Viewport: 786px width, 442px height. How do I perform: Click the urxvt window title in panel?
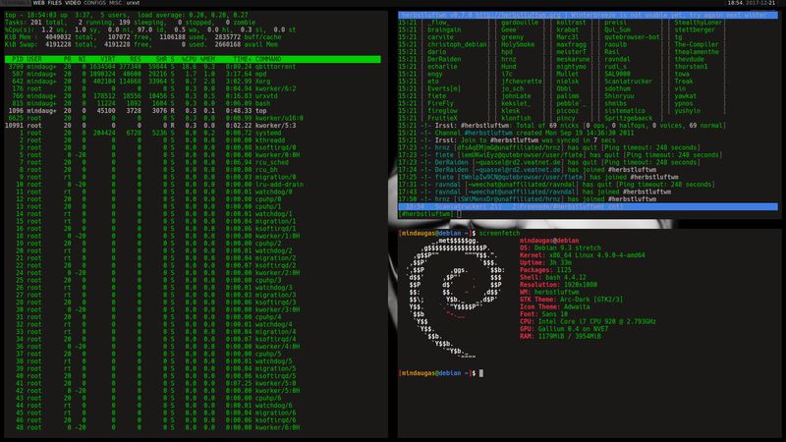click(133, 3)
